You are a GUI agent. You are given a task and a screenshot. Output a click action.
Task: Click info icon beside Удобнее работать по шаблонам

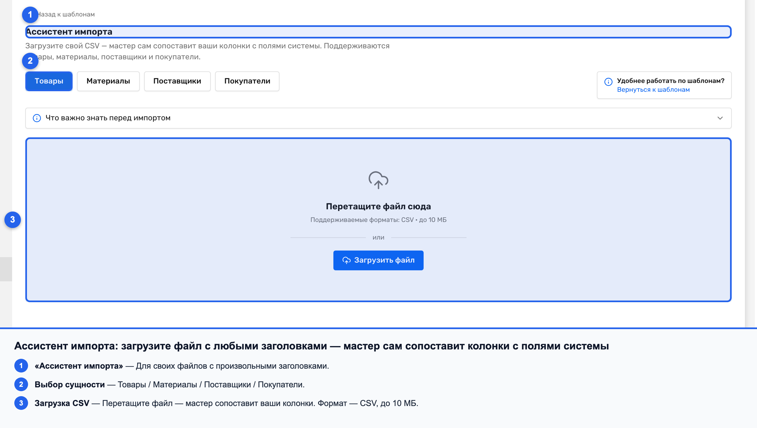[x=608, y=82]
